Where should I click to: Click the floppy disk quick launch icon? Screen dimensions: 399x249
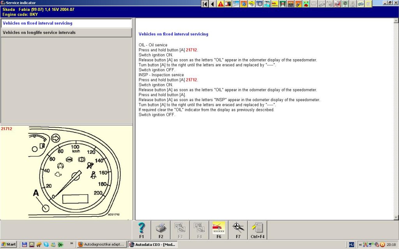tap(25, 244)
